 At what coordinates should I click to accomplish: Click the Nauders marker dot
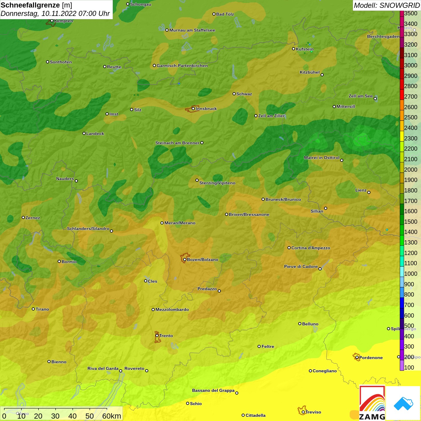pos(76,181)
